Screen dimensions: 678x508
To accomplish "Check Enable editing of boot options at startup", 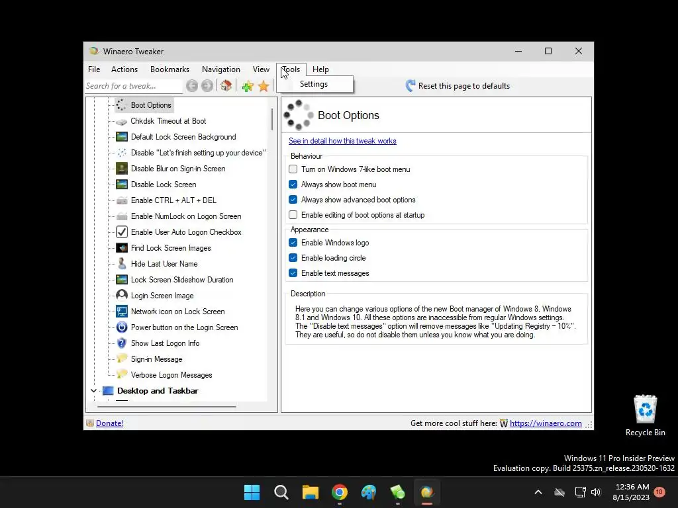I will tap(293, 214).
